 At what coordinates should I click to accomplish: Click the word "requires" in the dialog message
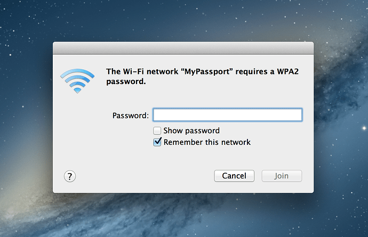coord(251,72)
